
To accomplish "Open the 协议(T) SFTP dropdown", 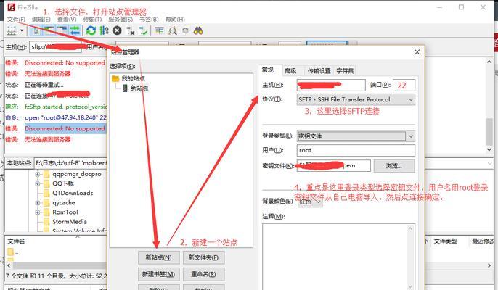I will pyautogui.click(x=356, y=99).
